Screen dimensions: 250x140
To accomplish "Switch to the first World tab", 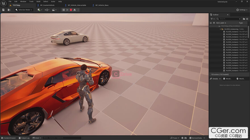I will point(227,79).
